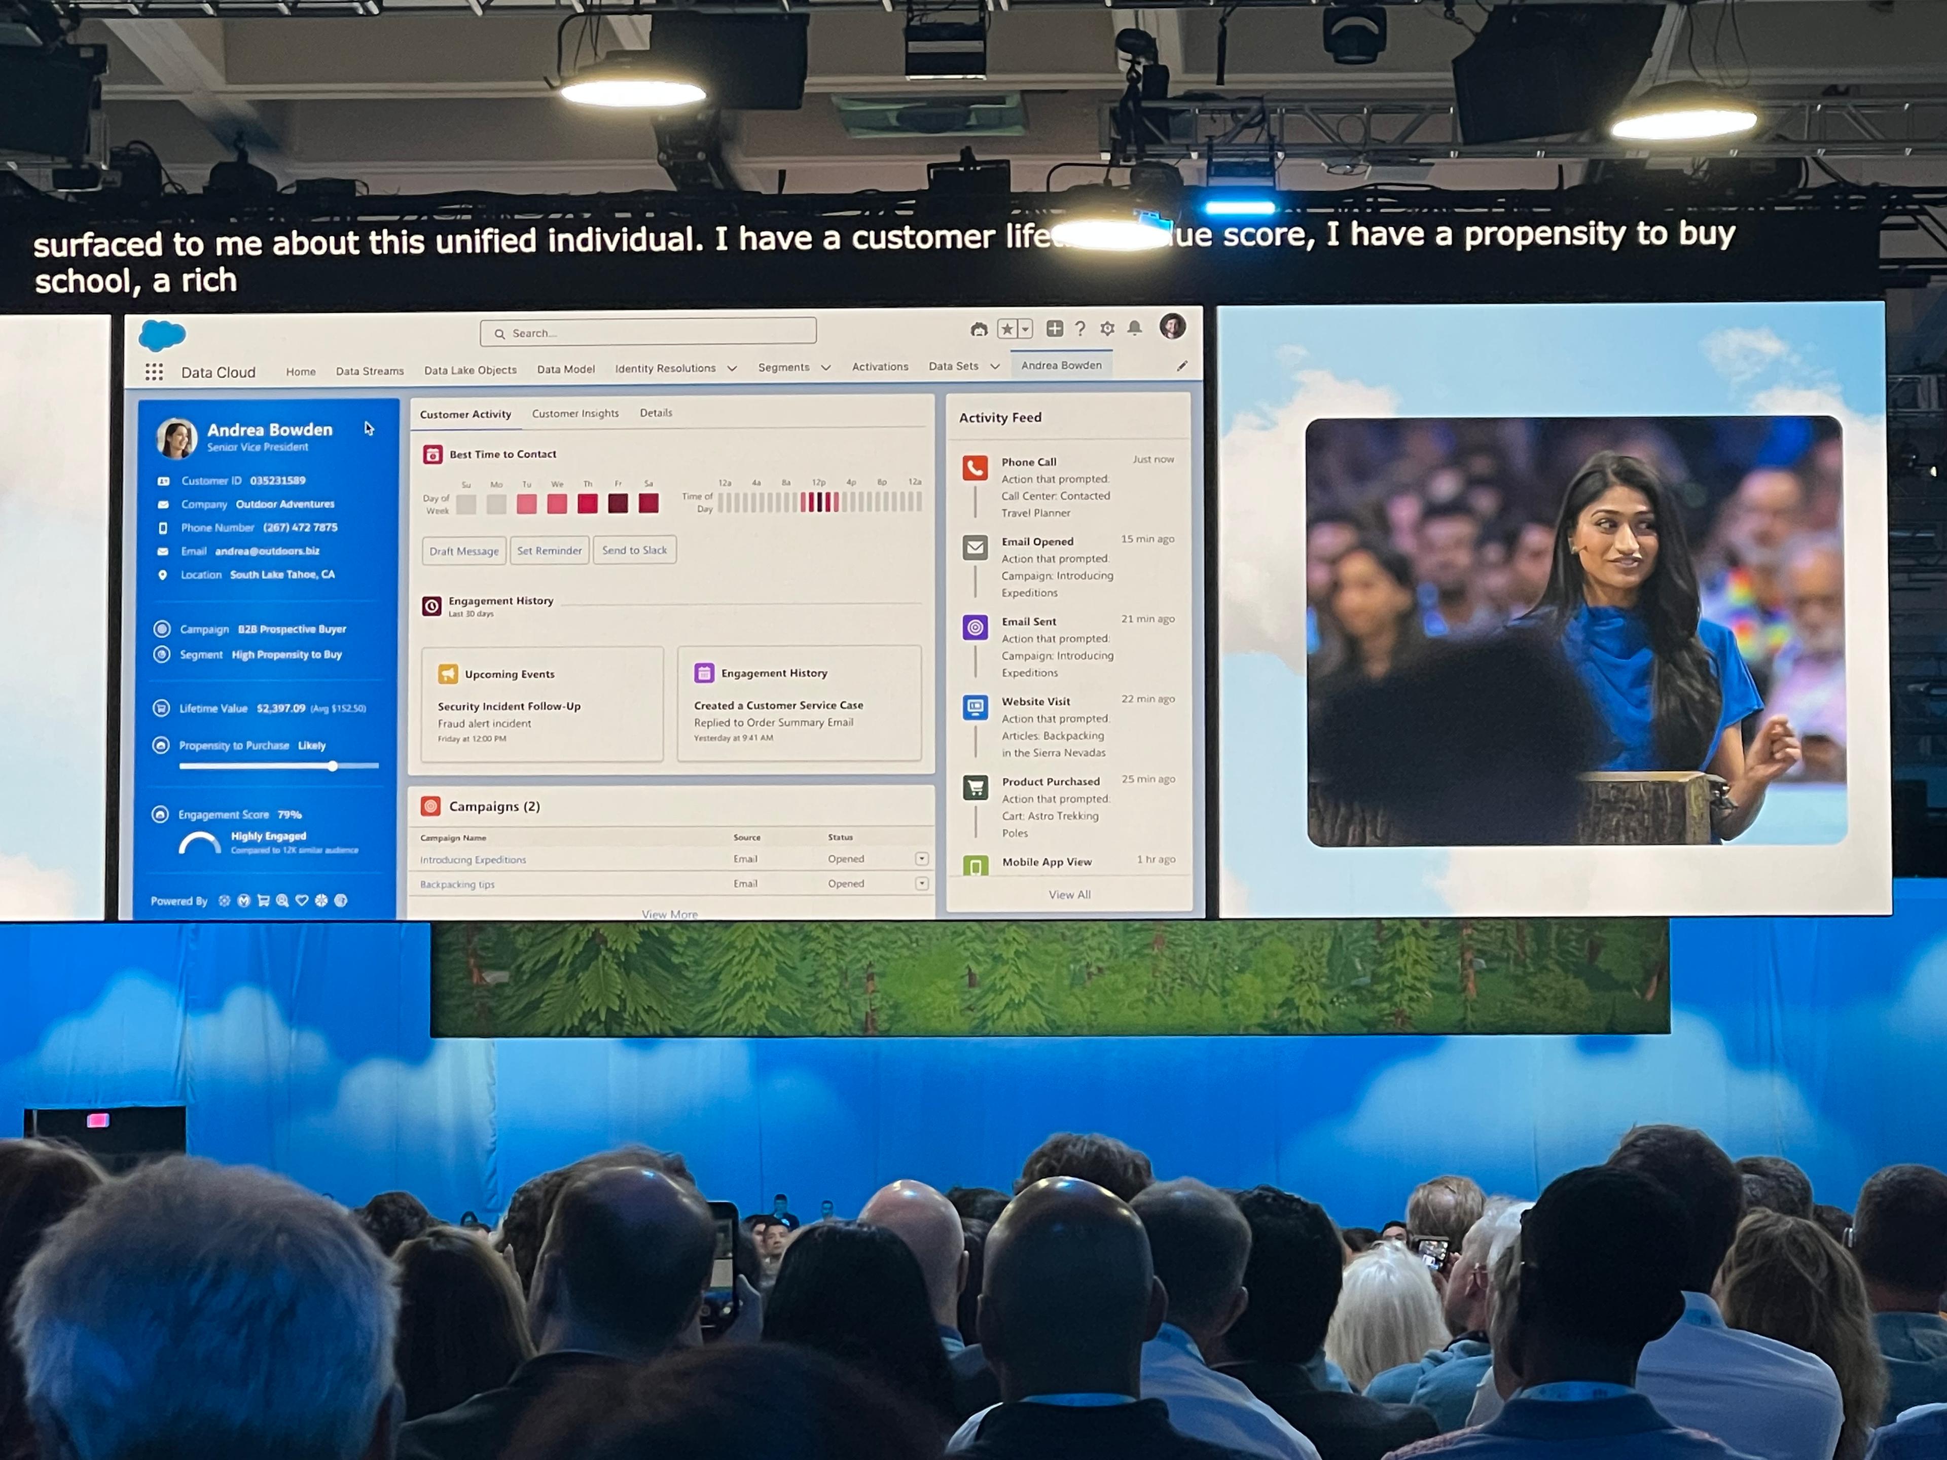Click the High Propensity to Buy segment

(287, 655)
